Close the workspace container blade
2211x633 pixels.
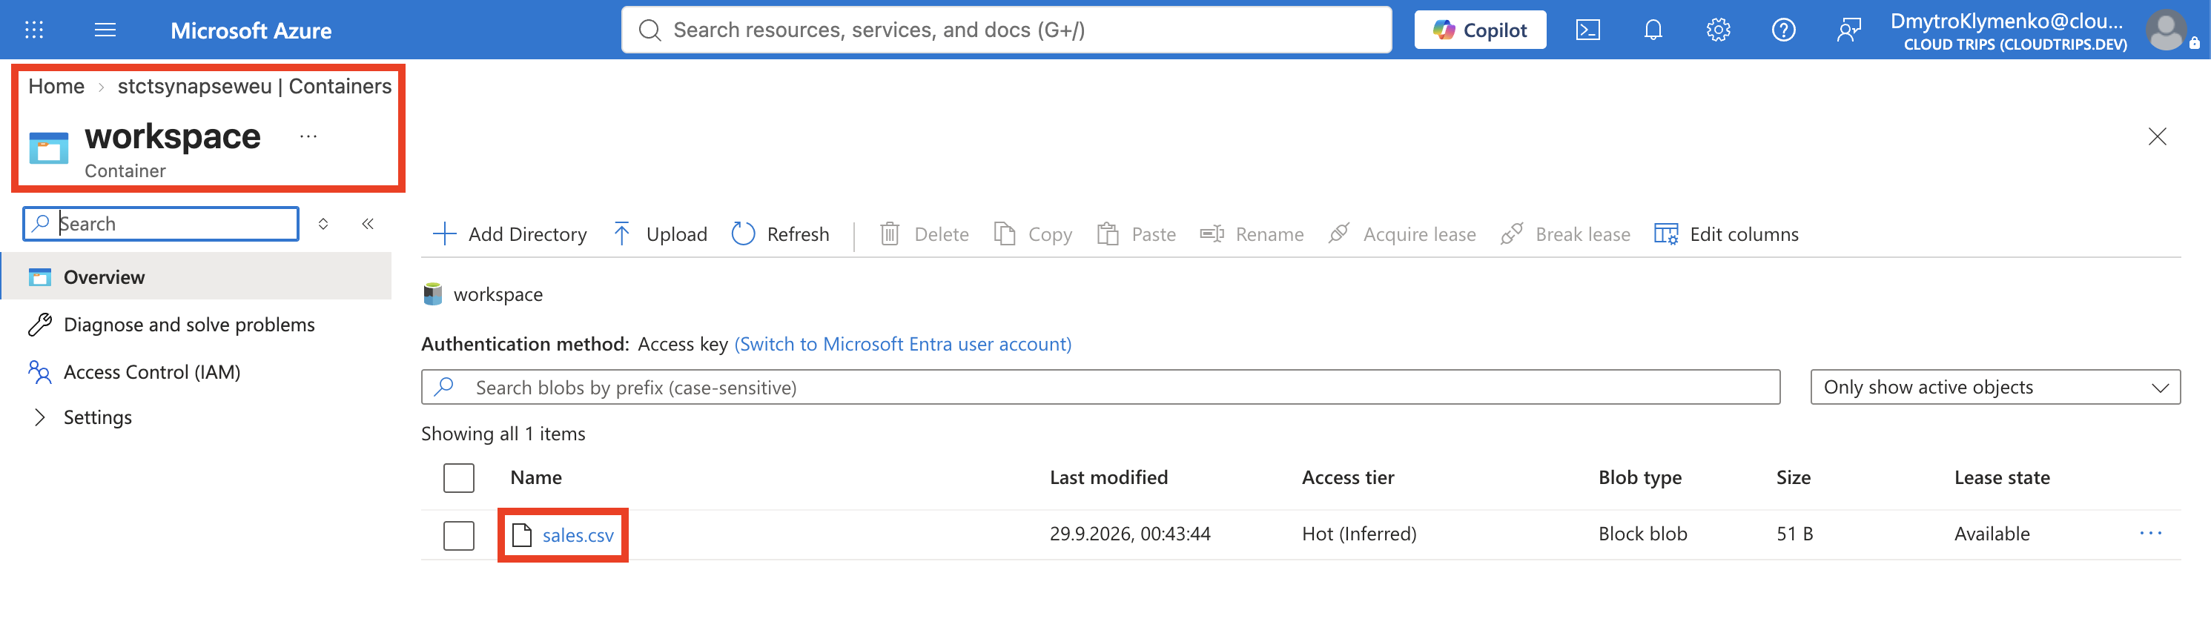coord(2157,136)
